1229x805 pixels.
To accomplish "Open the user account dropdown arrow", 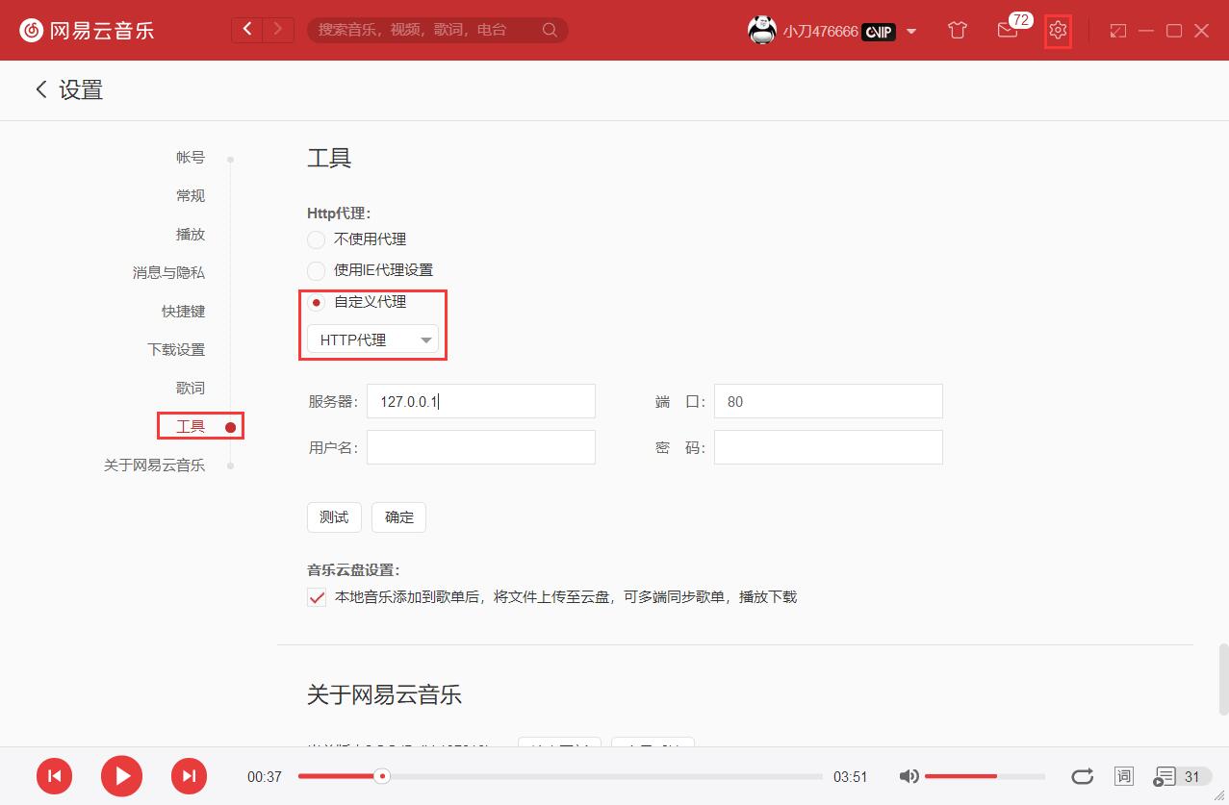I will (x=911, y=31).
